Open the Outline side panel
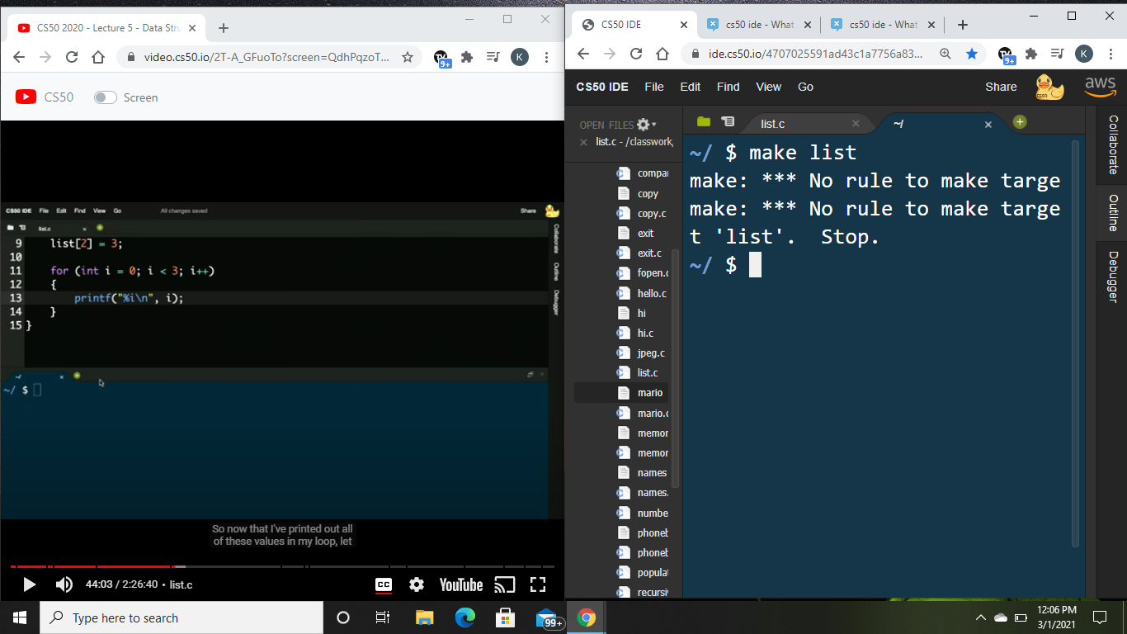 click(1113, 213)
